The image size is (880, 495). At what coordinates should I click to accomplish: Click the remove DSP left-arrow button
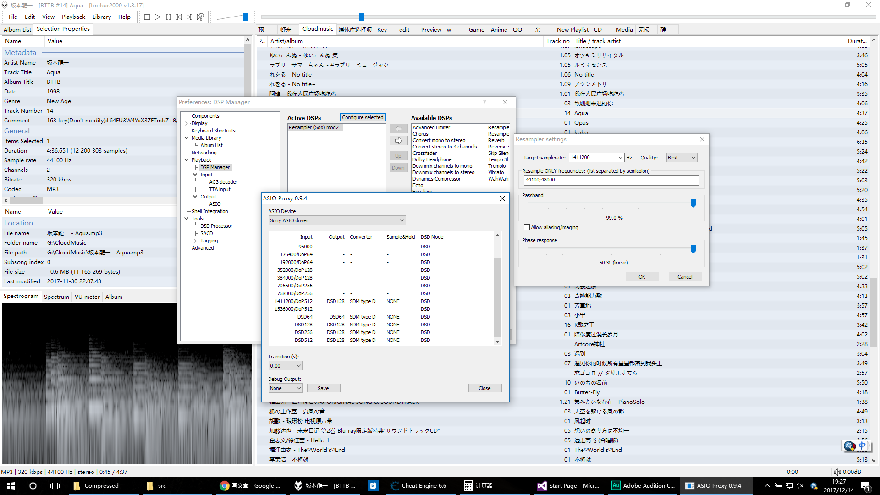[398, 129]
